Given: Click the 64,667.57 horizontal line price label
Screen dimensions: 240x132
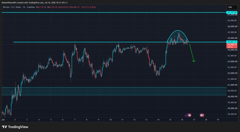Looking at the screenshot, I should [232, 42].
